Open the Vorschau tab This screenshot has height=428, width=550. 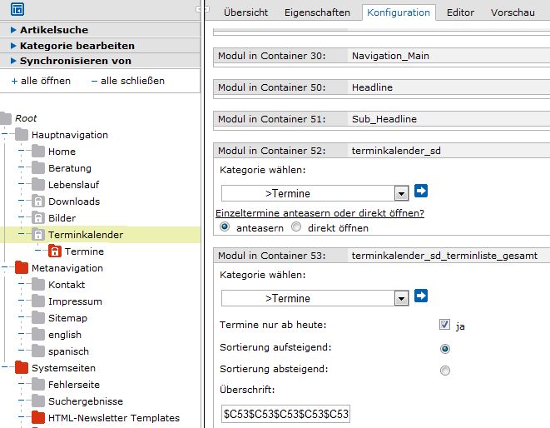pos(513,12)
